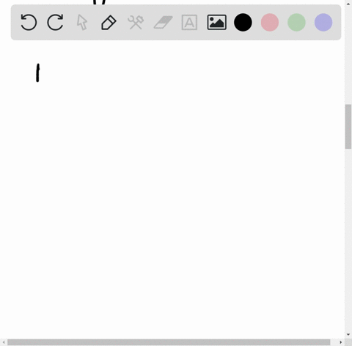Pick the black color swatch
Image resolution: width=352 pixels, height=346 pixels.
(243, 23)
